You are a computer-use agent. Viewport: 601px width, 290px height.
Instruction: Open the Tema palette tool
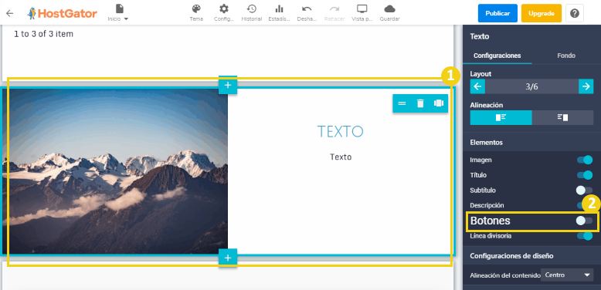tap(196, 12)
